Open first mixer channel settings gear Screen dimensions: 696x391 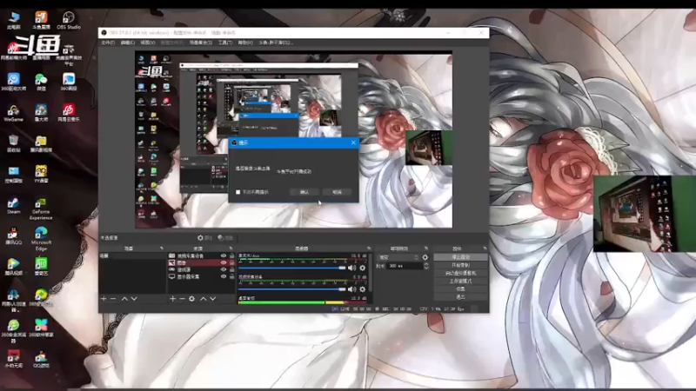(363, 268)
